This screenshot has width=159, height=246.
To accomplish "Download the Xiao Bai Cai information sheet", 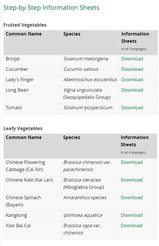I will click(131, 225).
